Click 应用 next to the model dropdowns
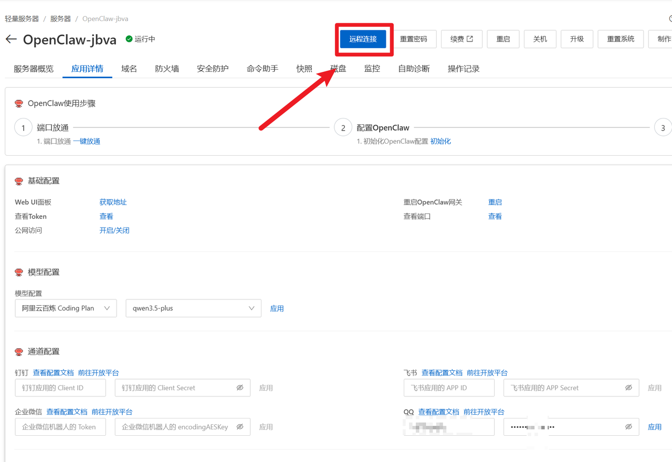 [x=277, y=308]
